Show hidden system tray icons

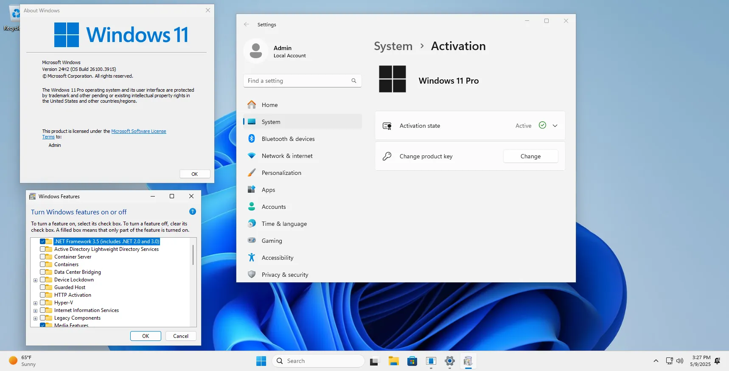pyautogui.click(x=656, y=361)
